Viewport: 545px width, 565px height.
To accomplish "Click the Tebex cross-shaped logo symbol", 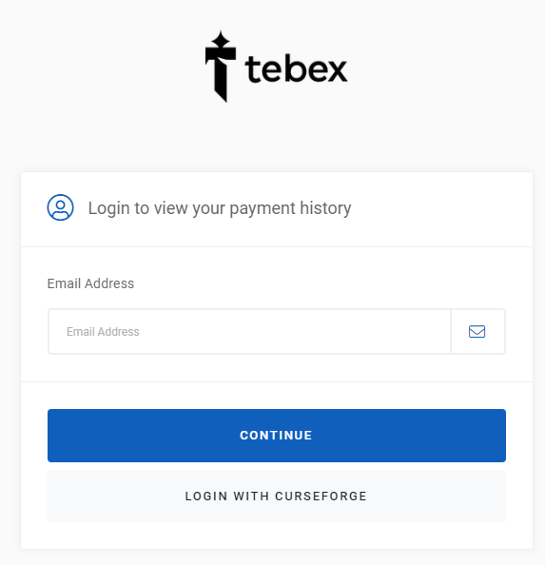I will (221, 67).
